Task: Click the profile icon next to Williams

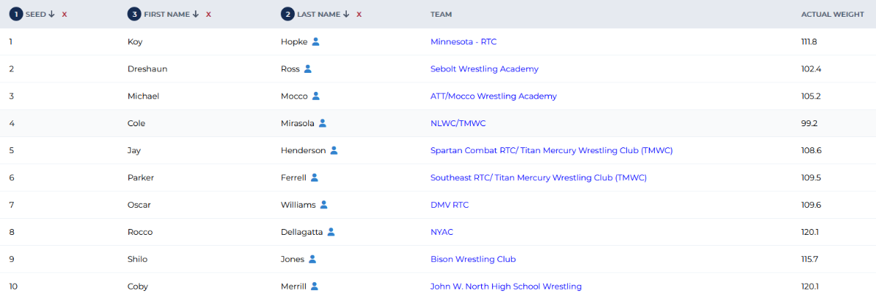Action: (x=324, y=205)
